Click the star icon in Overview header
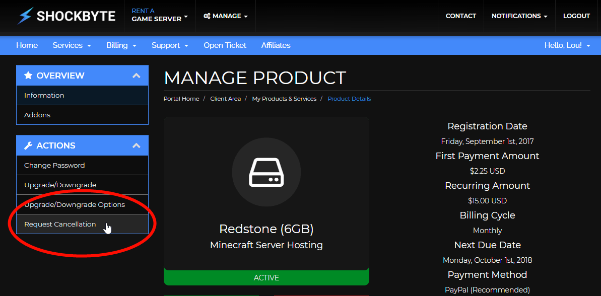The width and height of the screenshot is (601, 296). click(28, 76)
